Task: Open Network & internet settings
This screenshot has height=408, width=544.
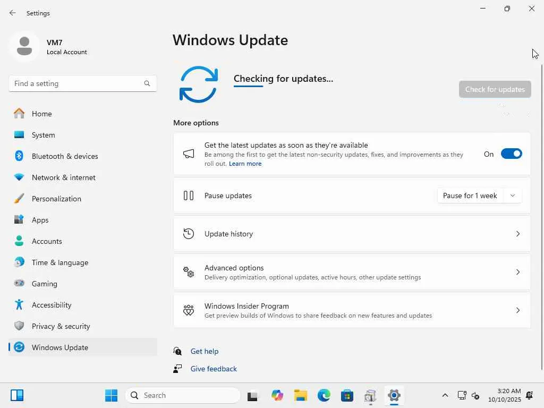Action: (x=82, y=177)
